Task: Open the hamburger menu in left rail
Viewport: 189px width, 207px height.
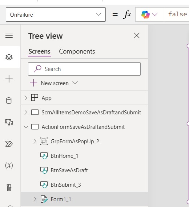Action: [9, 36]
